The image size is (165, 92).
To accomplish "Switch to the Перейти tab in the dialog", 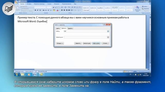I will (x=70, y=28).
